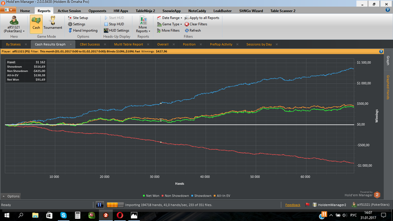Click the HoldemManager2 database entry in status bar

[x=330, y=205]
